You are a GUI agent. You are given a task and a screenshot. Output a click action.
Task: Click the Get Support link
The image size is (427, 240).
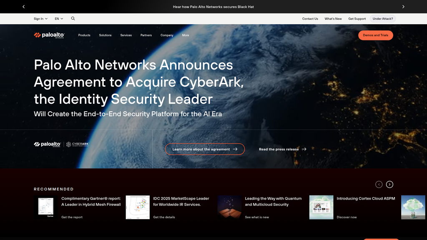pos(357,19)
